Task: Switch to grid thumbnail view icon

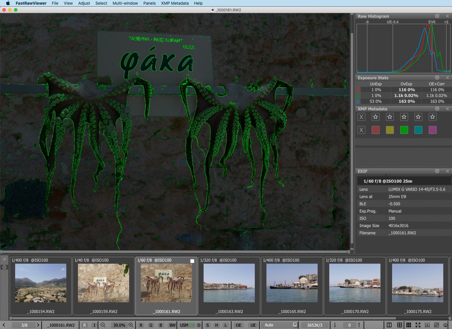Action: [x=408, y=325]
